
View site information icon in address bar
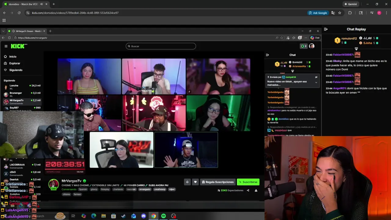pyautogui.click(x=28, y=13)
